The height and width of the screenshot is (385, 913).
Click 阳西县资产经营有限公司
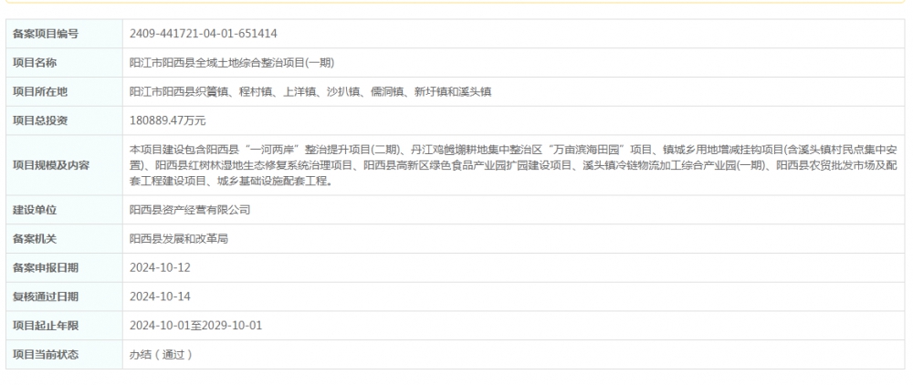(x=190, y=210)
